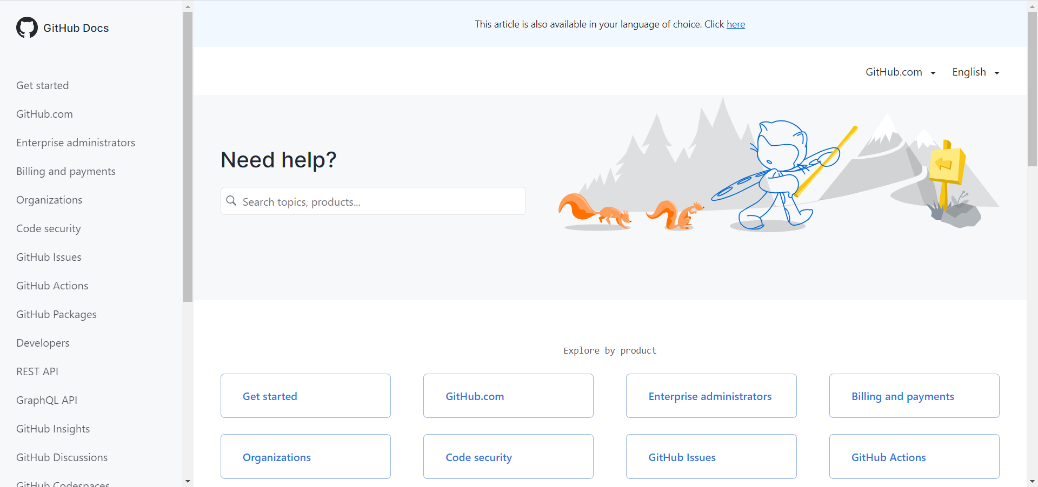Viewport: 1038px width, 487px height.
Task: Click the GitHub Octocat logo icon
Action: [27, 28]
